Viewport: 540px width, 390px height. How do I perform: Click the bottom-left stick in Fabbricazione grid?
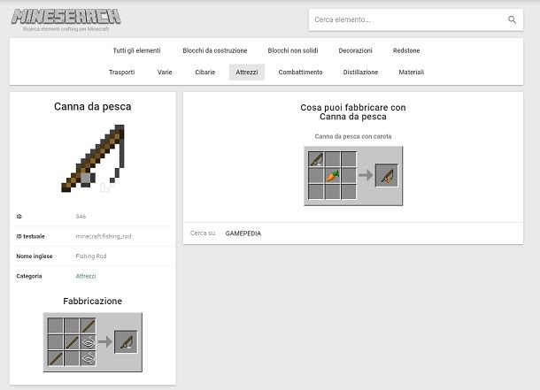tap(56, 358)
